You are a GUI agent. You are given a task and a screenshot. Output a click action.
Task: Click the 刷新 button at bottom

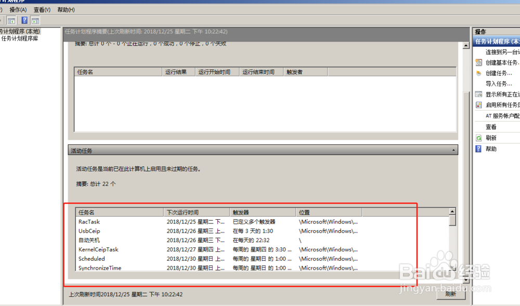451,294
